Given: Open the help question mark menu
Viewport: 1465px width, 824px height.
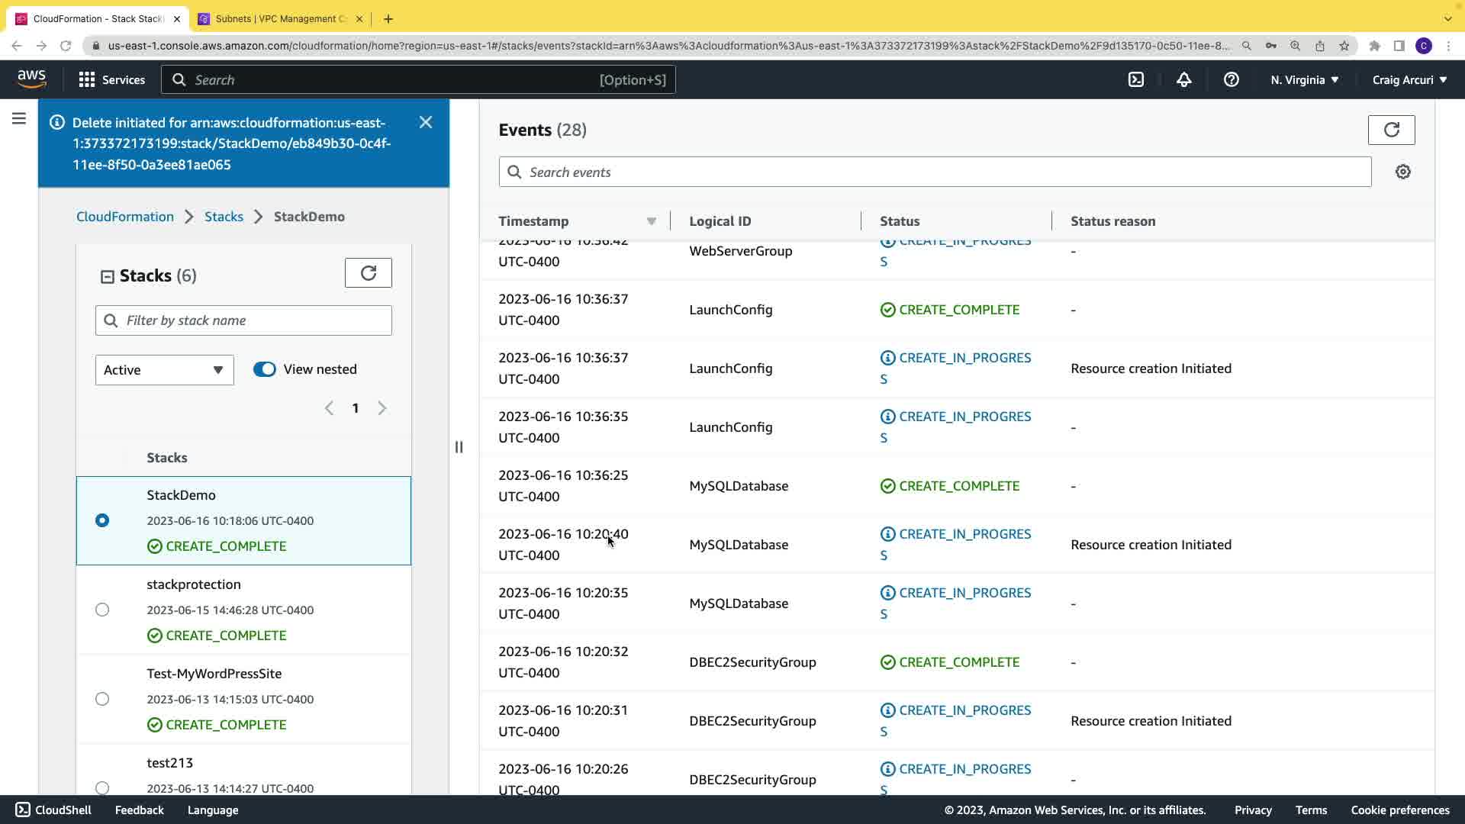Looking at the screenshot, I should point(1231,79).
